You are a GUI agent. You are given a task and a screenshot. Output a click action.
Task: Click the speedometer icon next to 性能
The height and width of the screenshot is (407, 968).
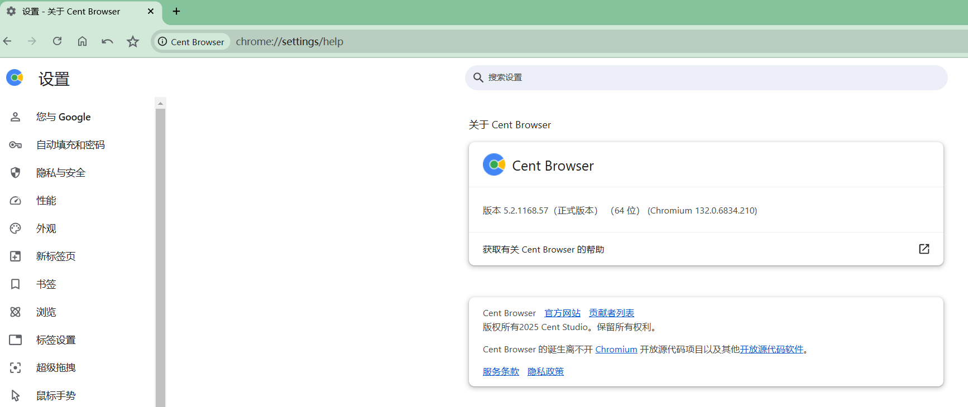click(x=16, y=201)
